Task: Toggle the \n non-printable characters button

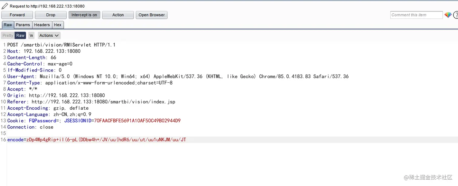Action: point(31,35)
